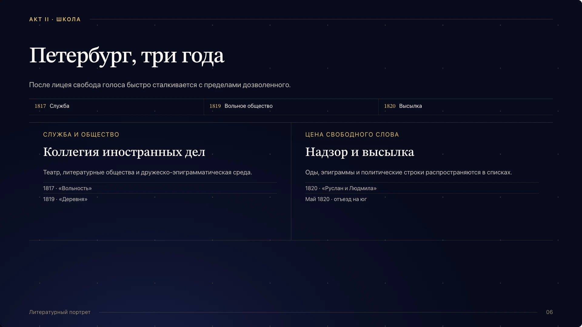Select the paragraph starting «Театр, литературные общества»

pyautogui.click(x=148, y=173)
